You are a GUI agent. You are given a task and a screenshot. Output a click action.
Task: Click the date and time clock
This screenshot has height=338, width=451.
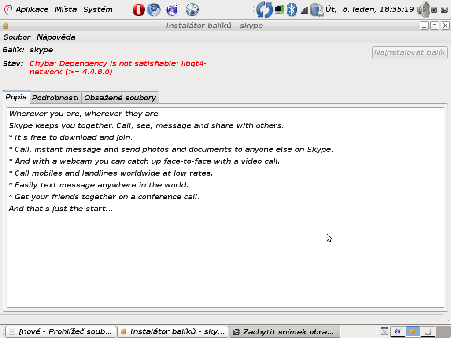point(370,10)
